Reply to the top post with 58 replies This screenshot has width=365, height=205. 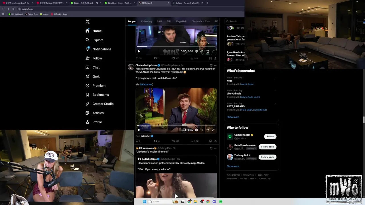(x=139, y=58)
